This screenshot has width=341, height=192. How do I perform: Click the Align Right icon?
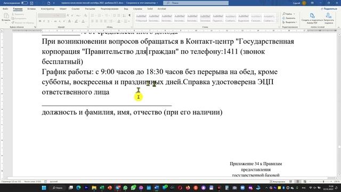click(101, 21)
